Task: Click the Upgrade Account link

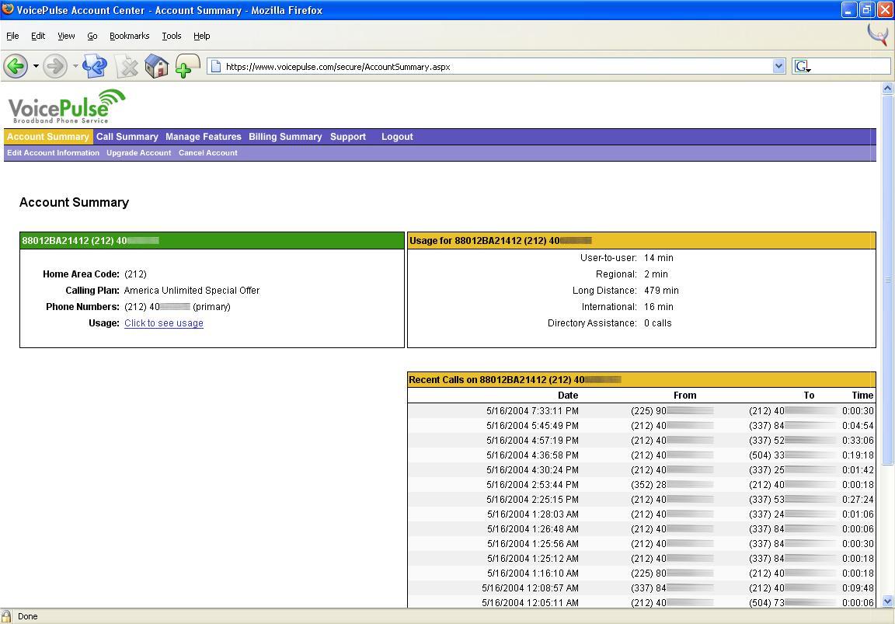Action: [x=139, y=153]
